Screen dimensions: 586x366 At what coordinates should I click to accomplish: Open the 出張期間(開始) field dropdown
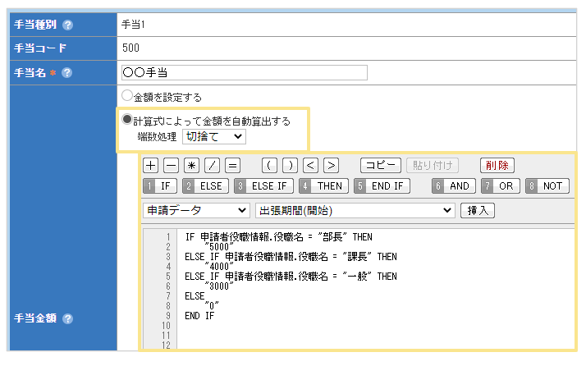point(355,210)
